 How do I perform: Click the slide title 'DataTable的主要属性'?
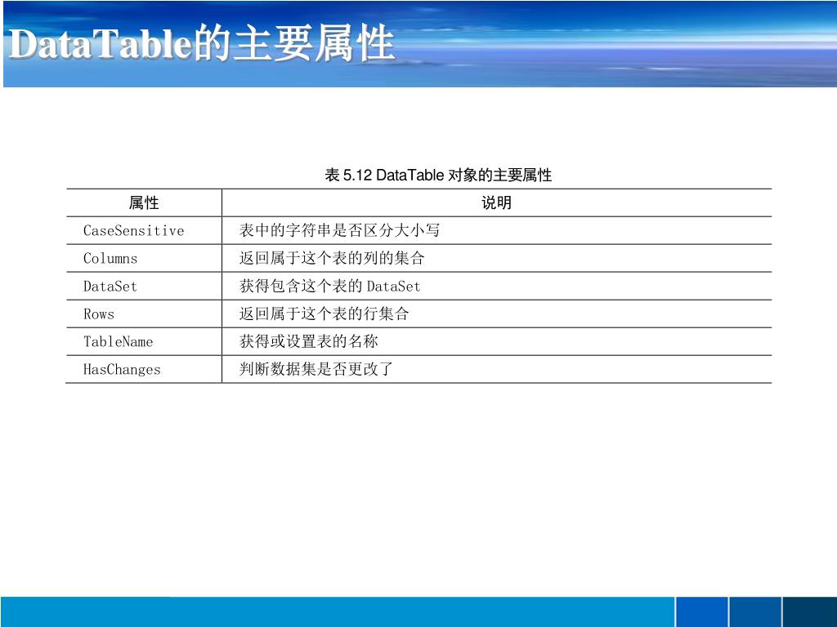point(201,42)
